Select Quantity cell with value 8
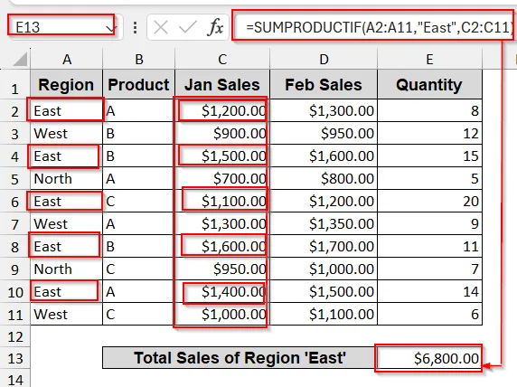The width and height of the screenshot is (517, 387). 429,110
